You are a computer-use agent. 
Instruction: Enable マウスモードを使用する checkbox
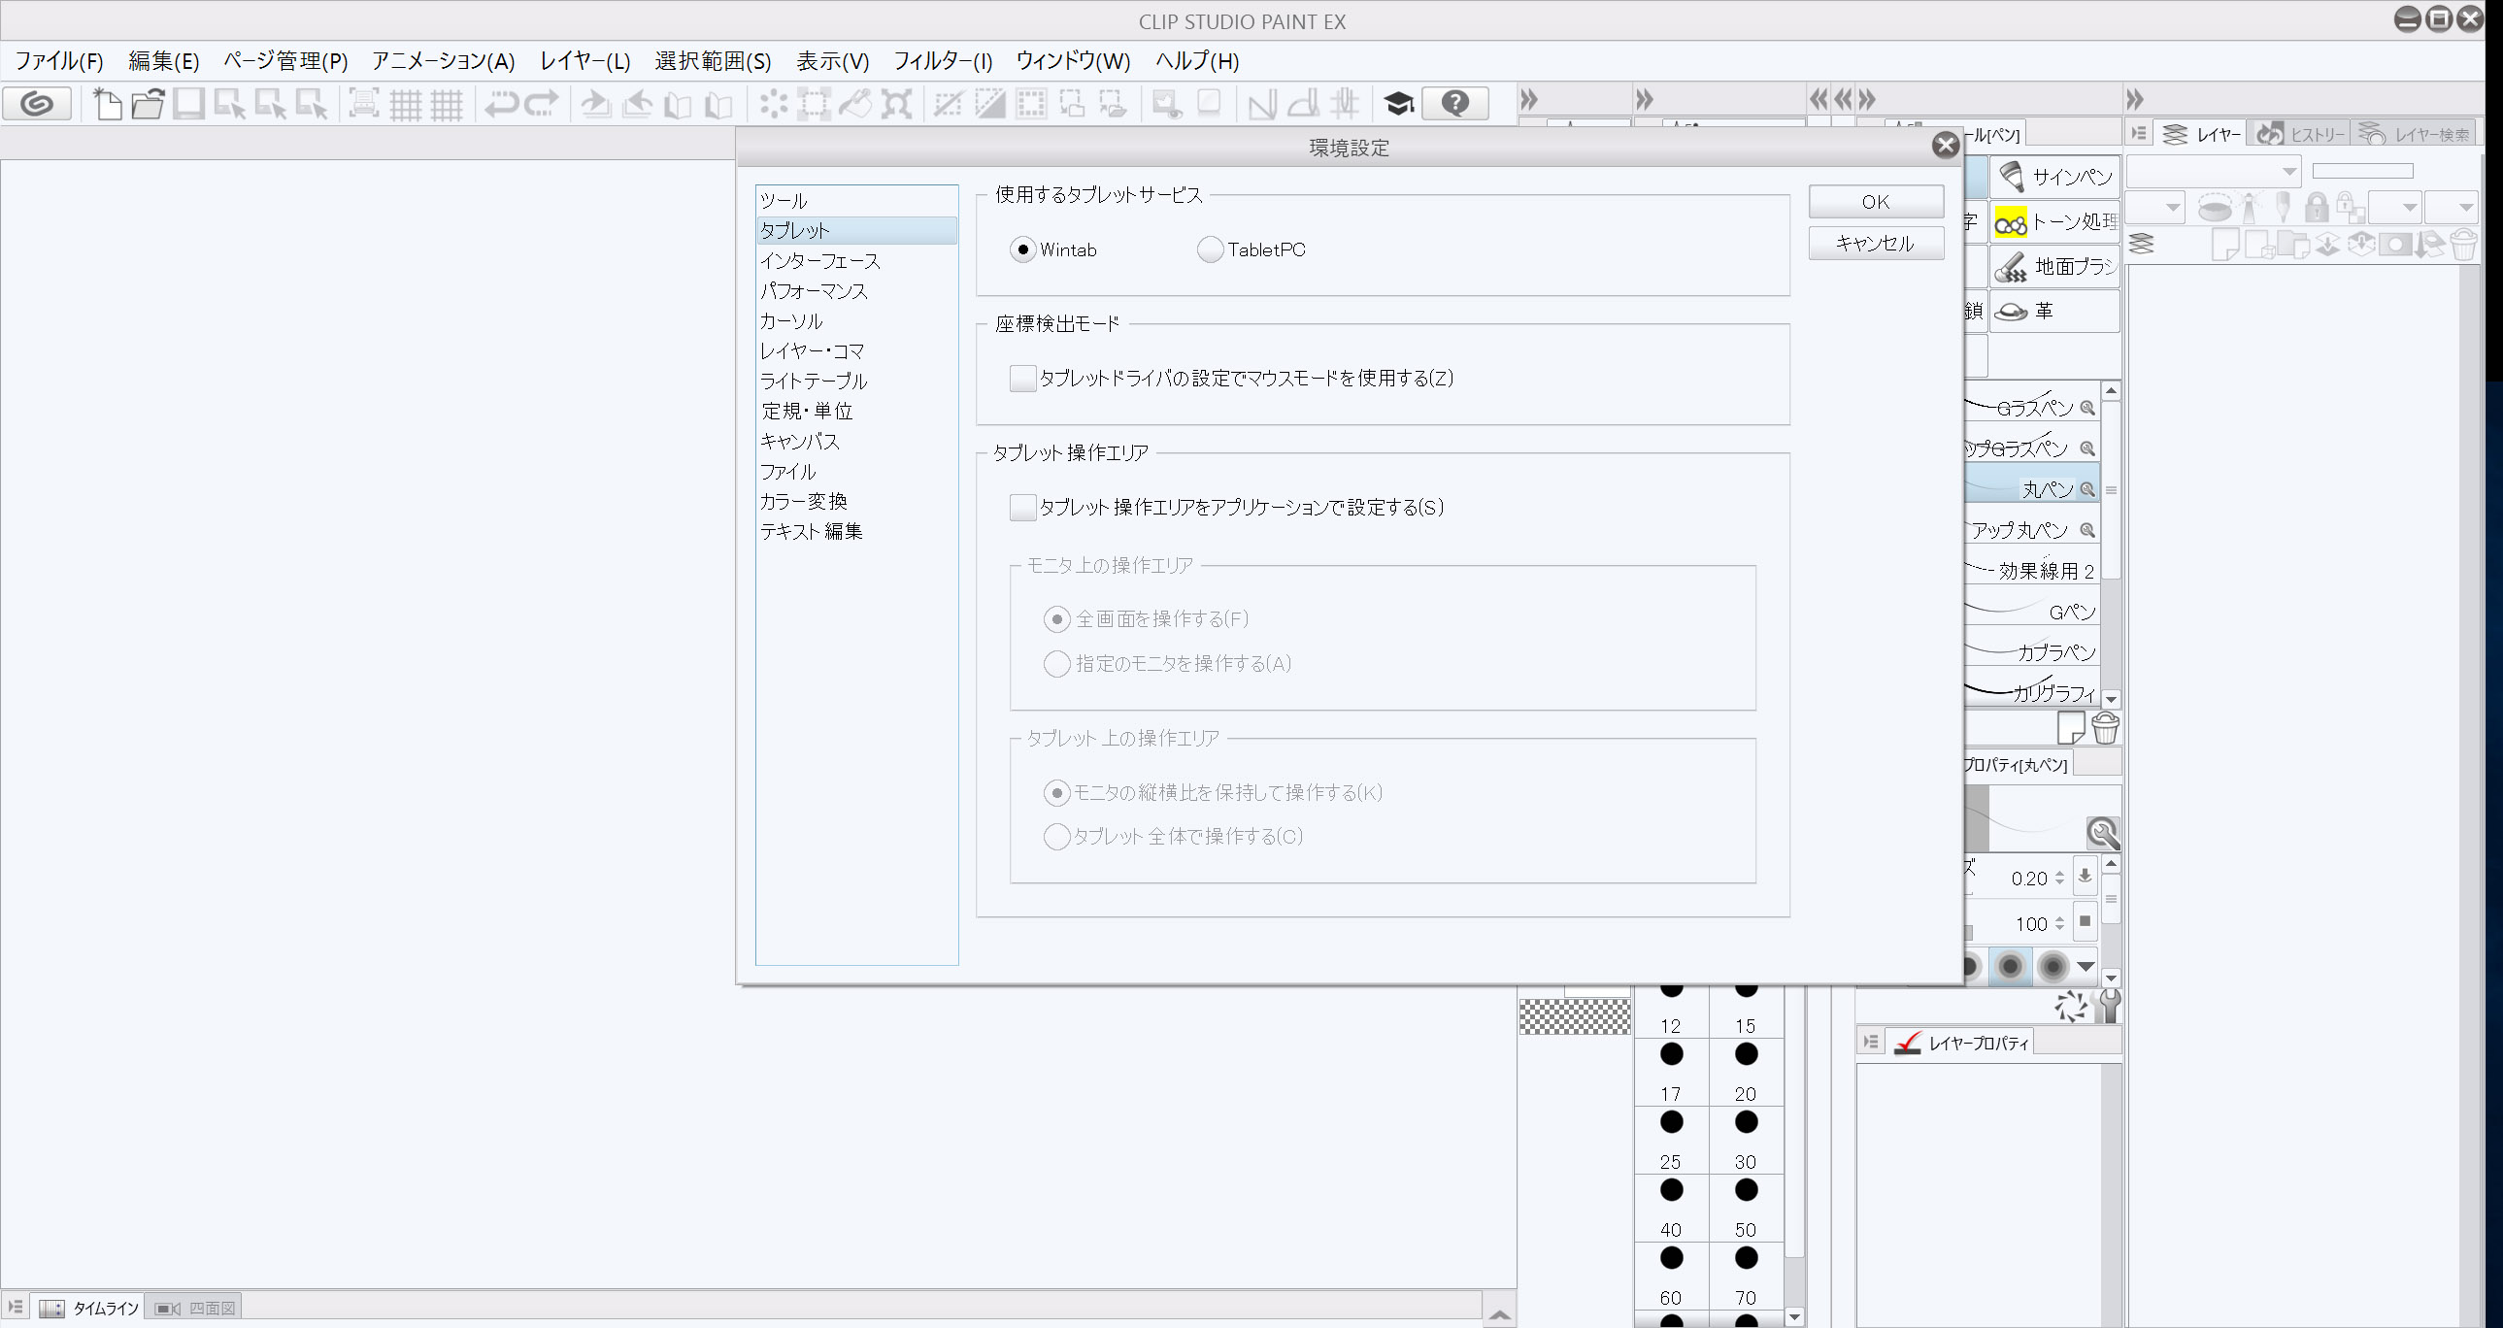tap(1022, 378)
